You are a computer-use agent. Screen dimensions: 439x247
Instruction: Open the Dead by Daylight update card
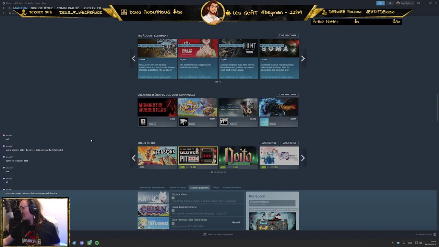coord(198,59)
